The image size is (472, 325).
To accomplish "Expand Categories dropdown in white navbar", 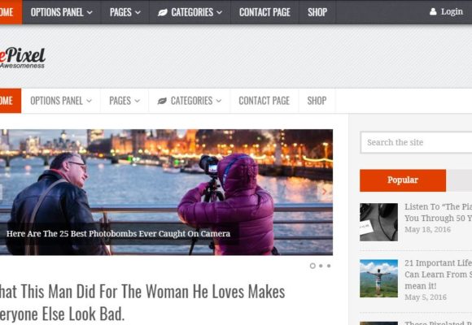I will coord(190,101).
